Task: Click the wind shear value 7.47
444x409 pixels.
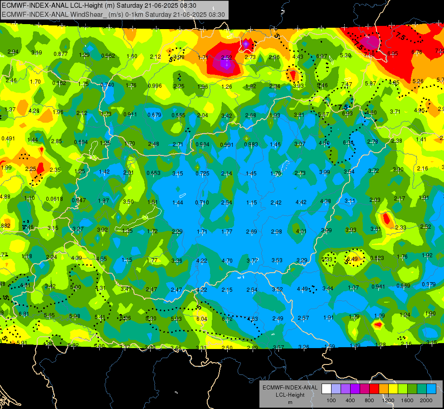Action: point(346,84)
